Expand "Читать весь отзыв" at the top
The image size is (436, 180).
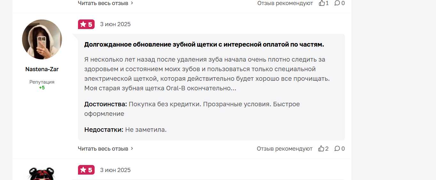103,3
